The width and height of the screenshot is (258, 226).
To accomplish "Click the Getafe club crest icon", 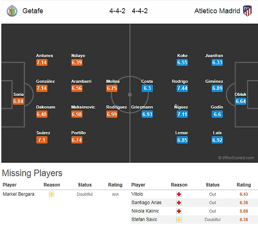I will [12, 11].
